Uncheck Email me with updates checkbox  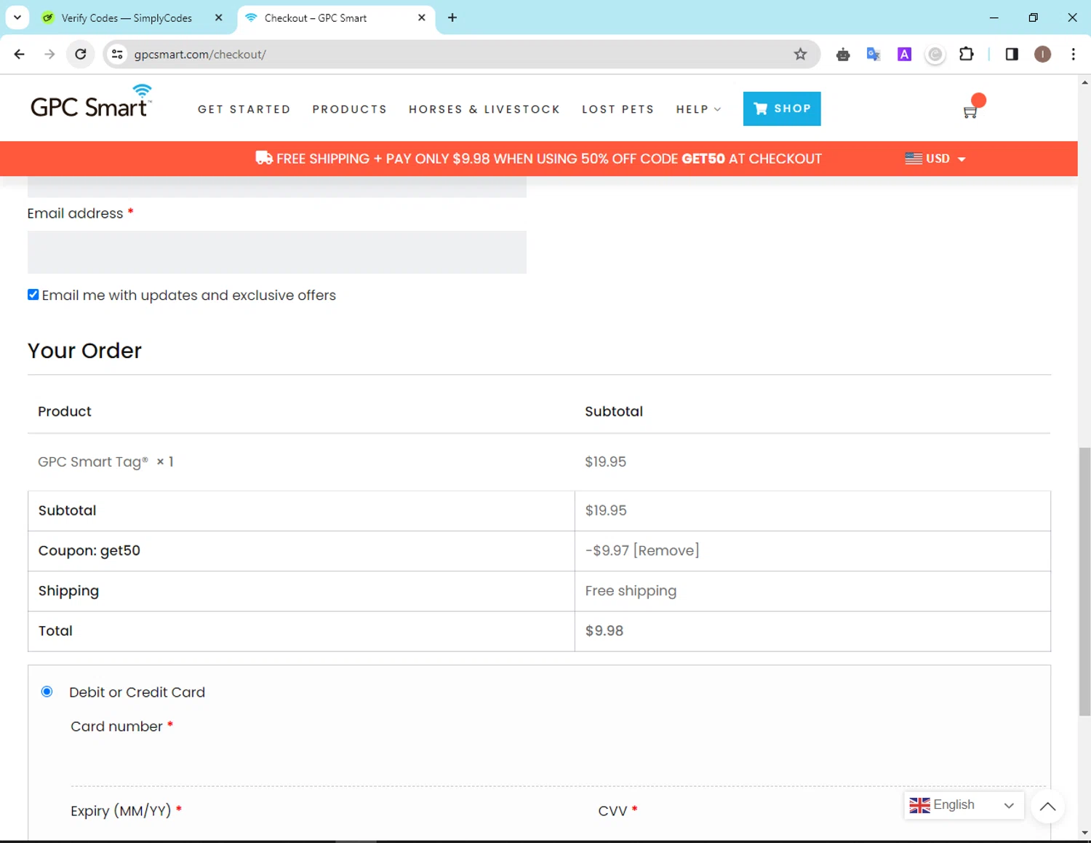click(33, 295)
